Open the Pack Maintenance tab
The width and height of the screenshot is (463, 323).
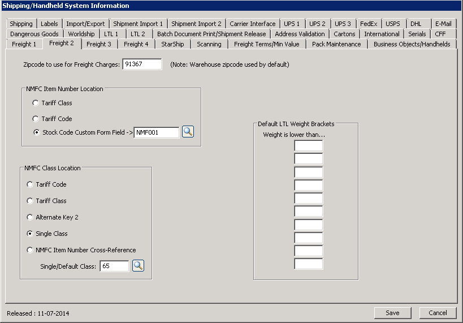coord(336,44)
